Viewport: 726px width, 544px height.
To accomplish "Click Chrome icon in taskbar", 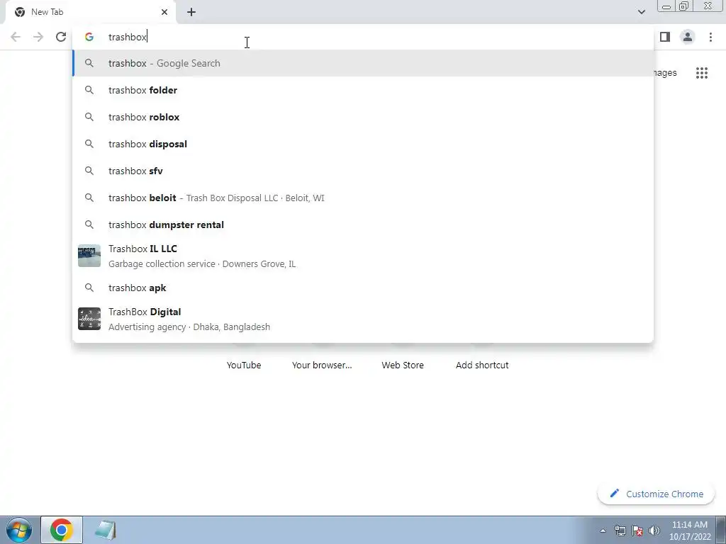I will pos(62,530).
